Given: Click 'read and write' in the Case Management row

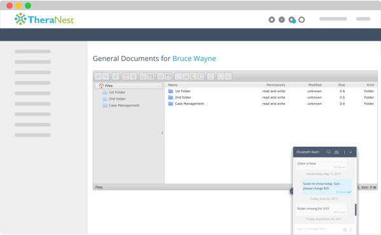Looking at the screenshot, I should [x=274, y=104].
